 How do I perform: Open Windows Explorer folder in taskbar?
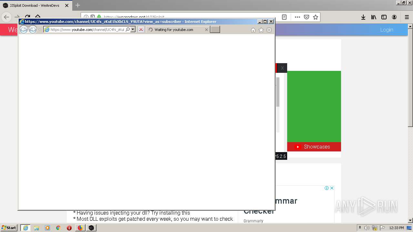coord(36,228)
